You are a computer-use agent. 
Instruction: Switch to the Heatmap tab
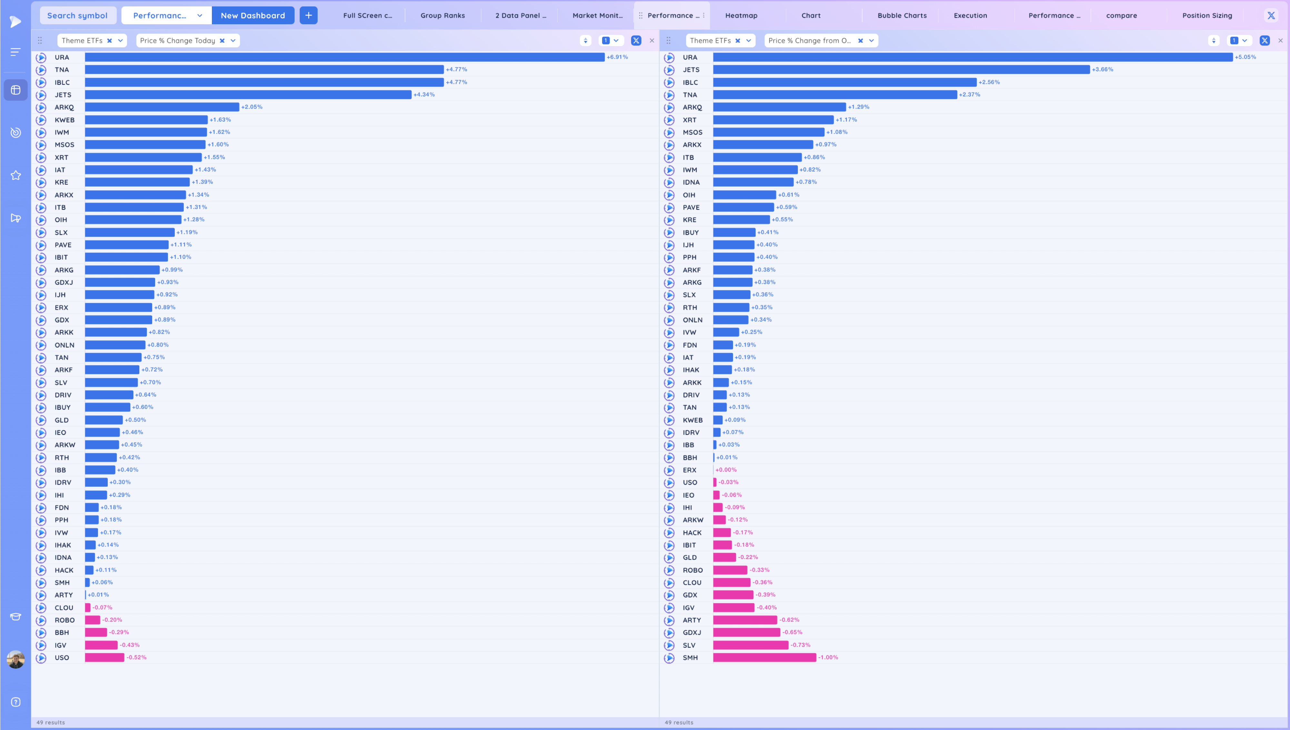pyautogui.click(x=741, y=15)
